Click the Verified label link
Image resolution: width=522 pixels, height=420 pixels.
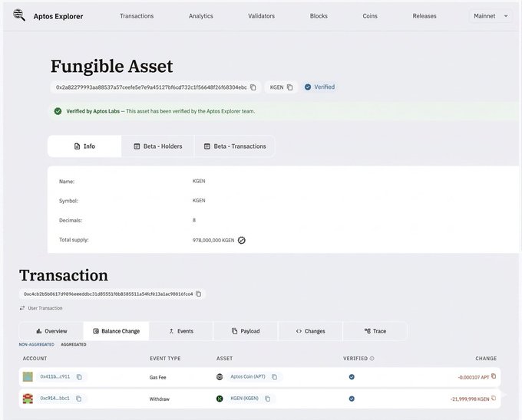click(x=325, y=87)
